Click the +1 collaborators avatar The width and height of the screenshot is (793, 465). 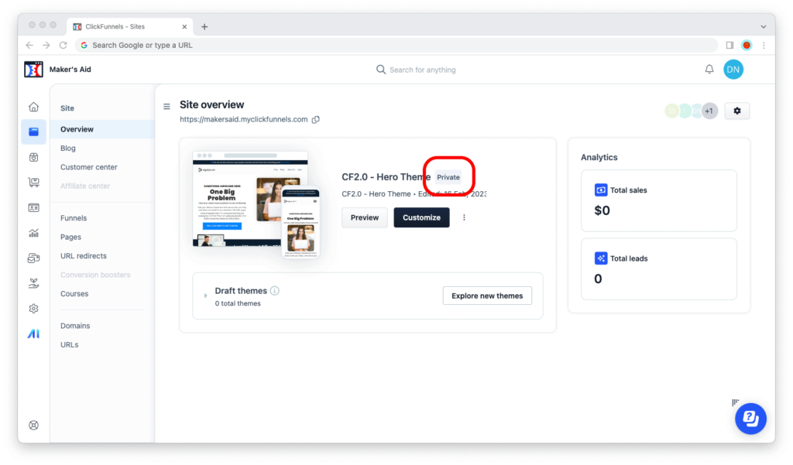[709, 111]
